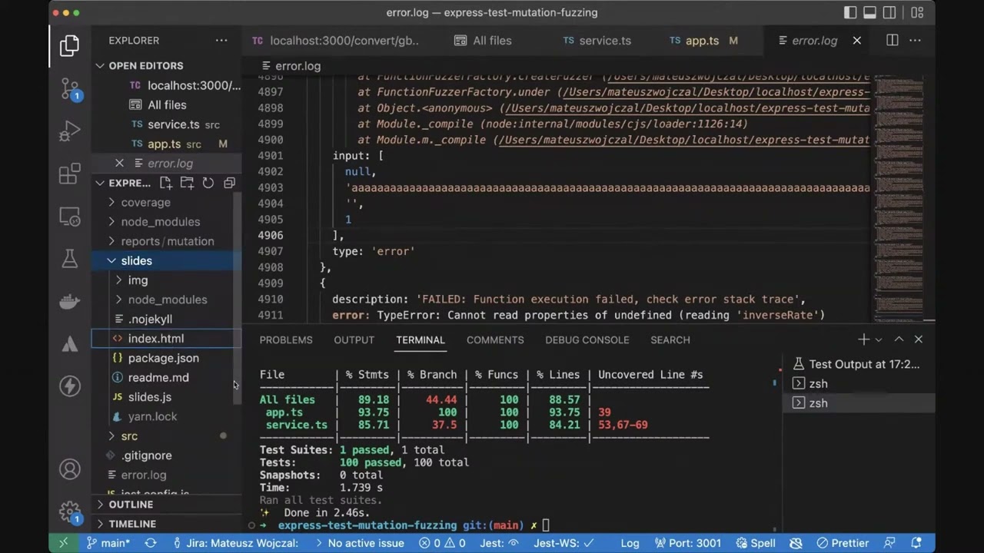Click the Jira: Mateusz Wojczal status item

(x=235, y=543)
